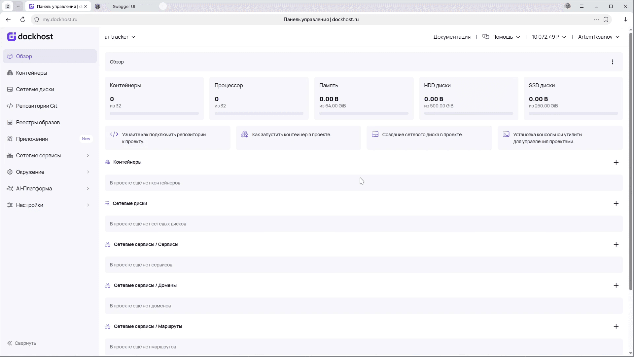
Task: Go back with the browser back arrow
Action: (8, 20)
